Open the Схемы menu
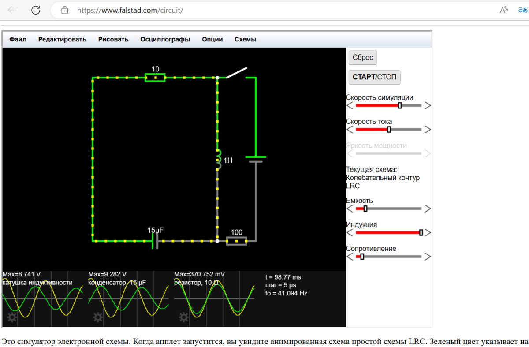 pos(246,39)
